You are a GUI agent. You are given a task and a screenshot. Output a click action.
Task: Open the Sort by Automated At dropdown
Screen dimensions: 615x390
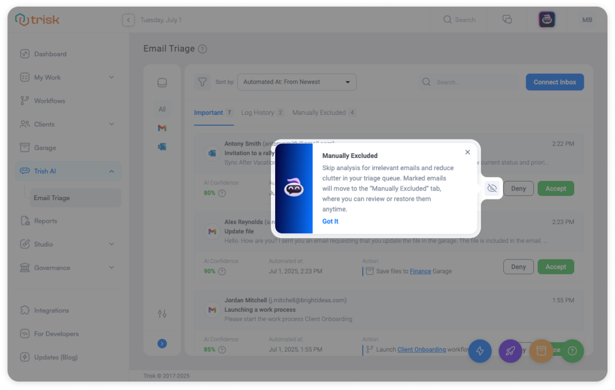click(297, 82)
